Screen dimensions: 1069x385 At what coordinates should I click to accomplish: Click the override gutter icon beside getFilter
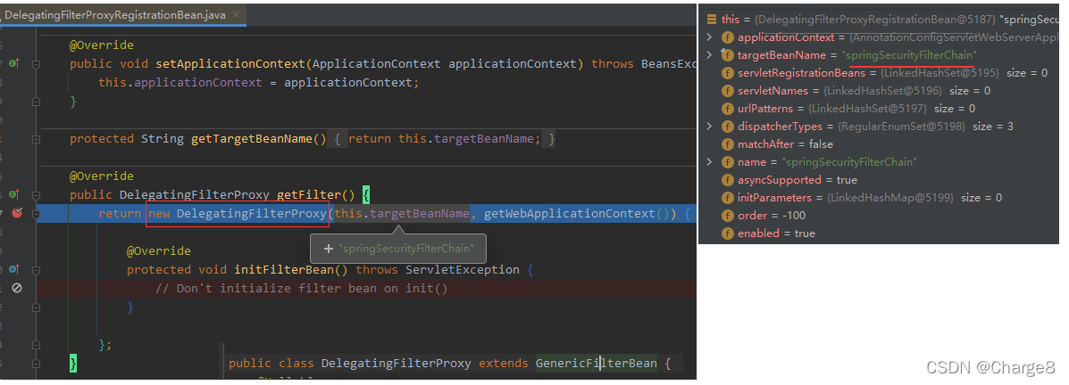(x=14, y=194)
